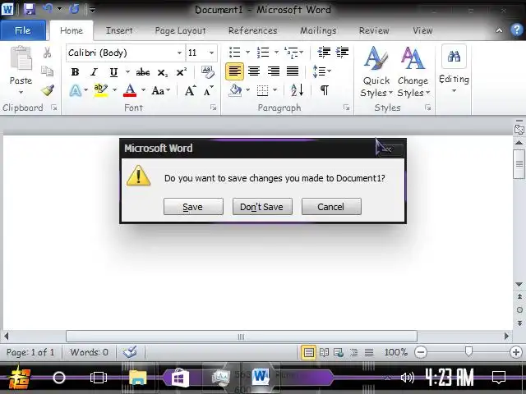Switch to Print Layout view in status bar
The image size is (526, 394).
(x=308, y=352)
